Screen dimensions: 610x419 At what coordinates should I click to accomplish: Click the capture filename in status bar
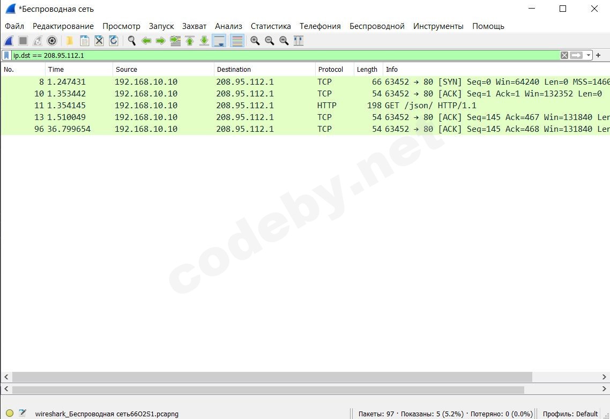pyautogui.click(x=107, y=414)
